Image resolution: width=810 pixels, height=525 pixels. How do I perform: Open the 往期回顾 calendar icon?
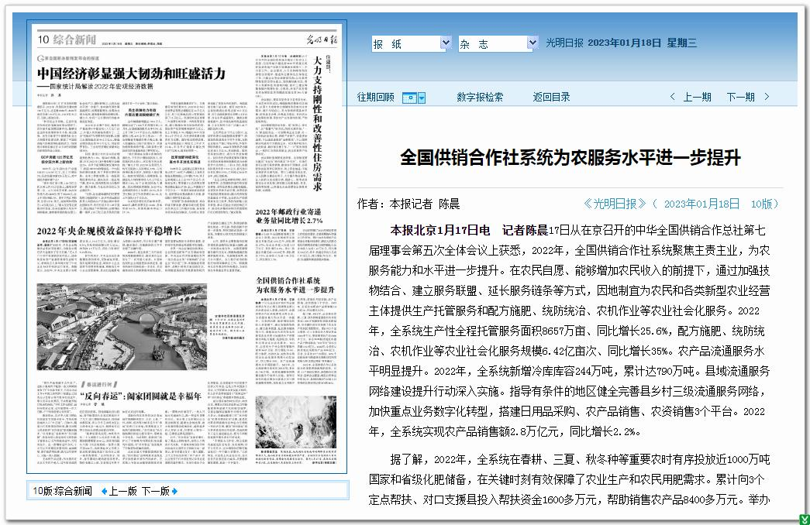pyautogui.click(x=411, y=98)
